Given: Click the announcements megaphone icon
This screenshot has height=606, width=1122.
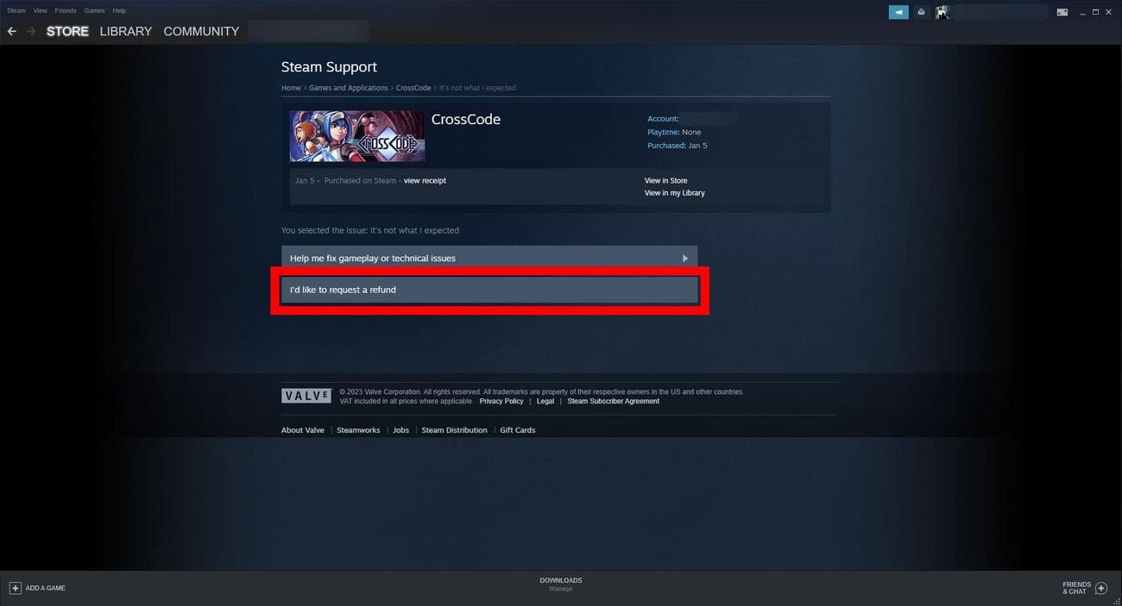Looking at the screenshot, I should [x=898, y=12].
